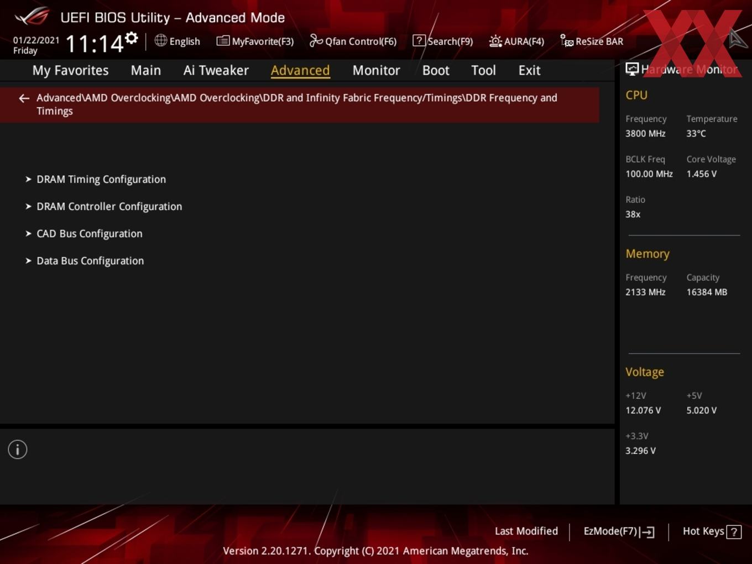Open the Tool tab
This screenshot has width=752, height=564.
click(483, 70)
